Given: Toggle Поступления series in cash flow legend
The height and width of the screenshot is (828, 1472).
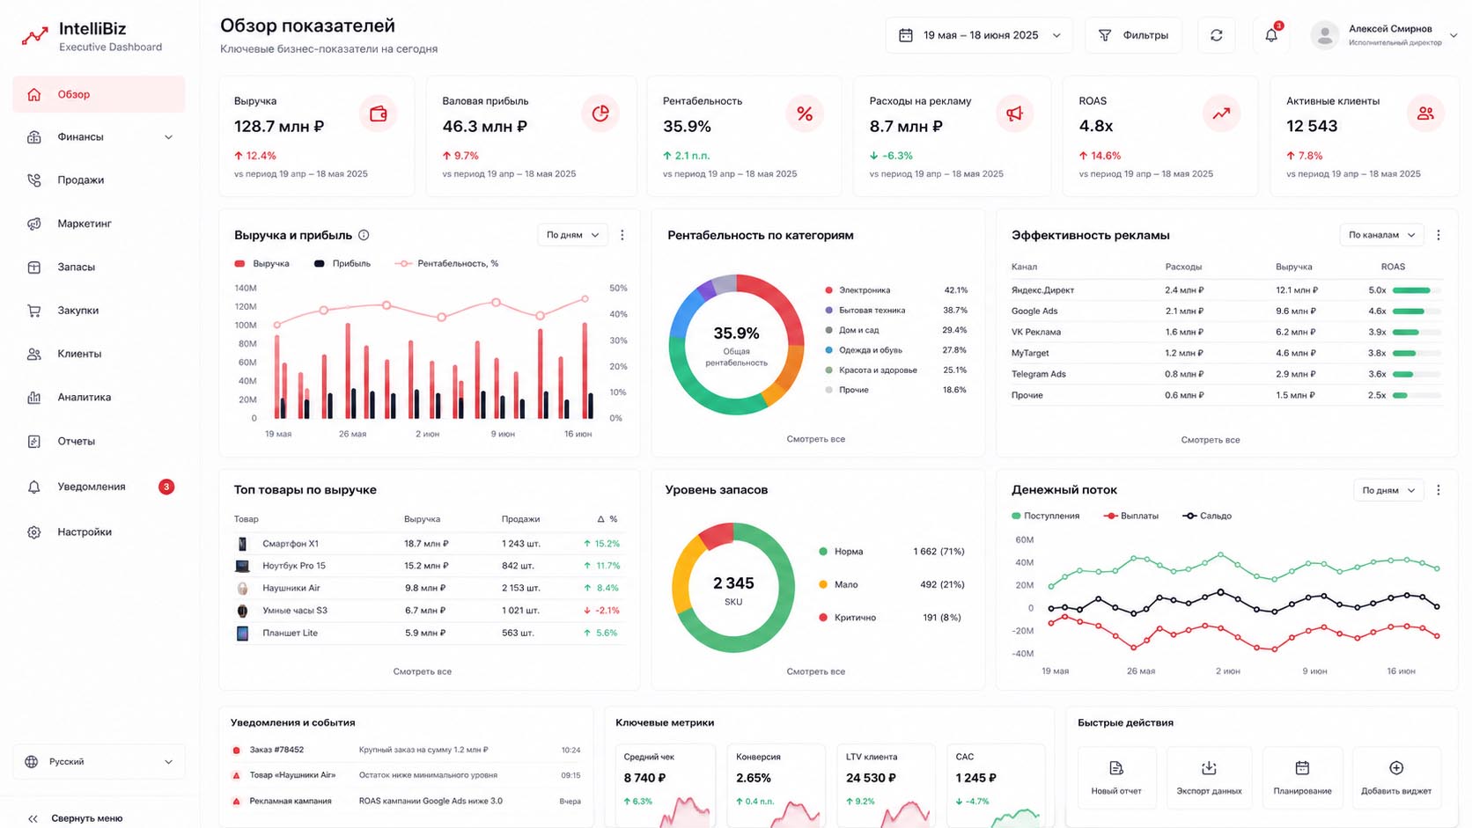Looking at the screenshot, I should tap(1045, 516).
